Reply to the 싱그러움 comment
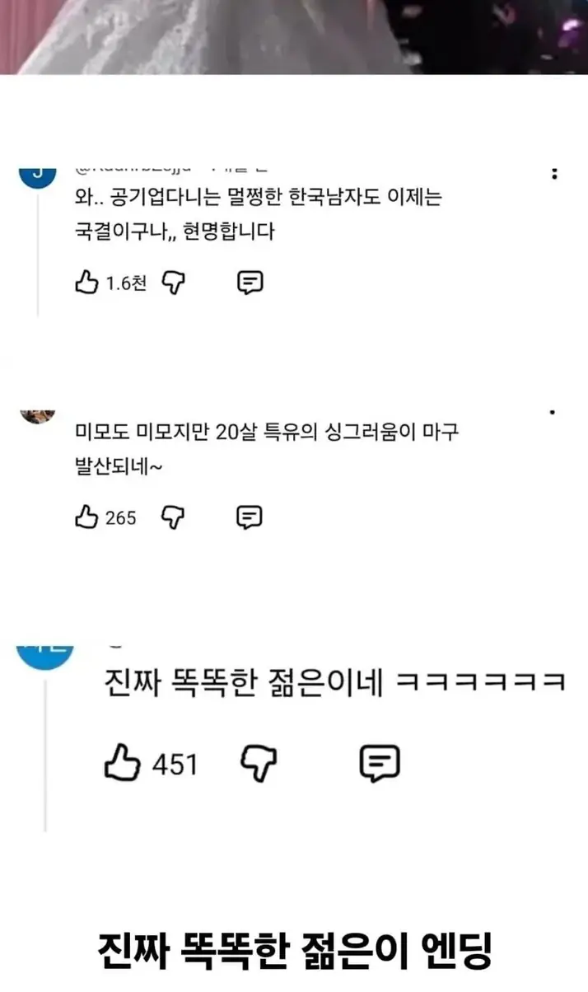Screen dimensions: 588x992 tap(250, 517)
